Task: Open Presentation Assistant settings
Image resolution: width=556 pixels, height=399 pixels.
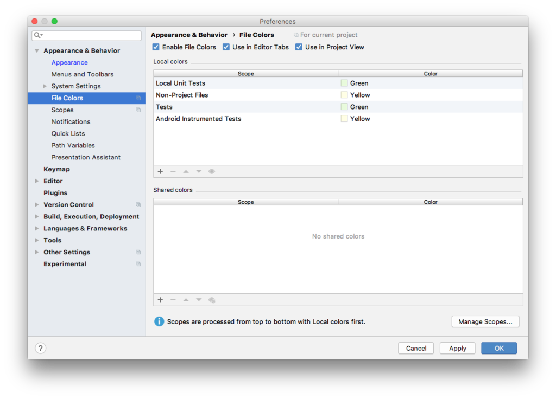Action: 86,157
